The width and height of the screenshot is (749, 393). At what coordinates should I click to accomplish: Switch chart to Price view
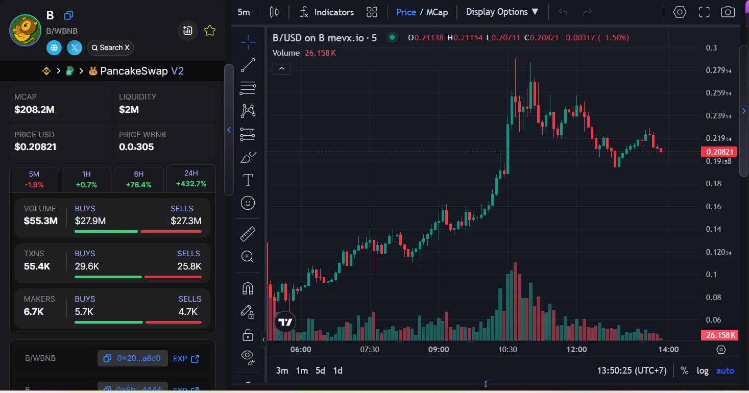(406, 12)
